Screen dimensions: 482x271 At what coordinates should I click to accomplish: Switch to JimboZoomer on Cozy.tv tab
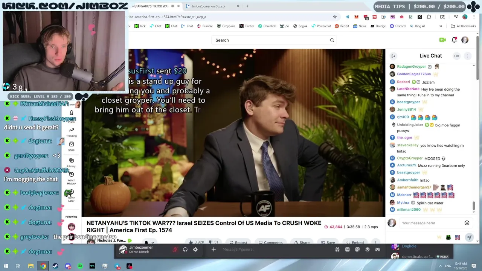tap(213, 6)
